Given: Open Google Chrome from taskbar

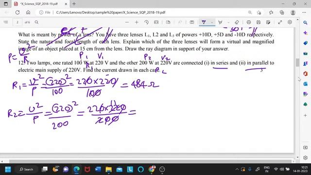Looking at the screenshot, I should tap(152, 170).
